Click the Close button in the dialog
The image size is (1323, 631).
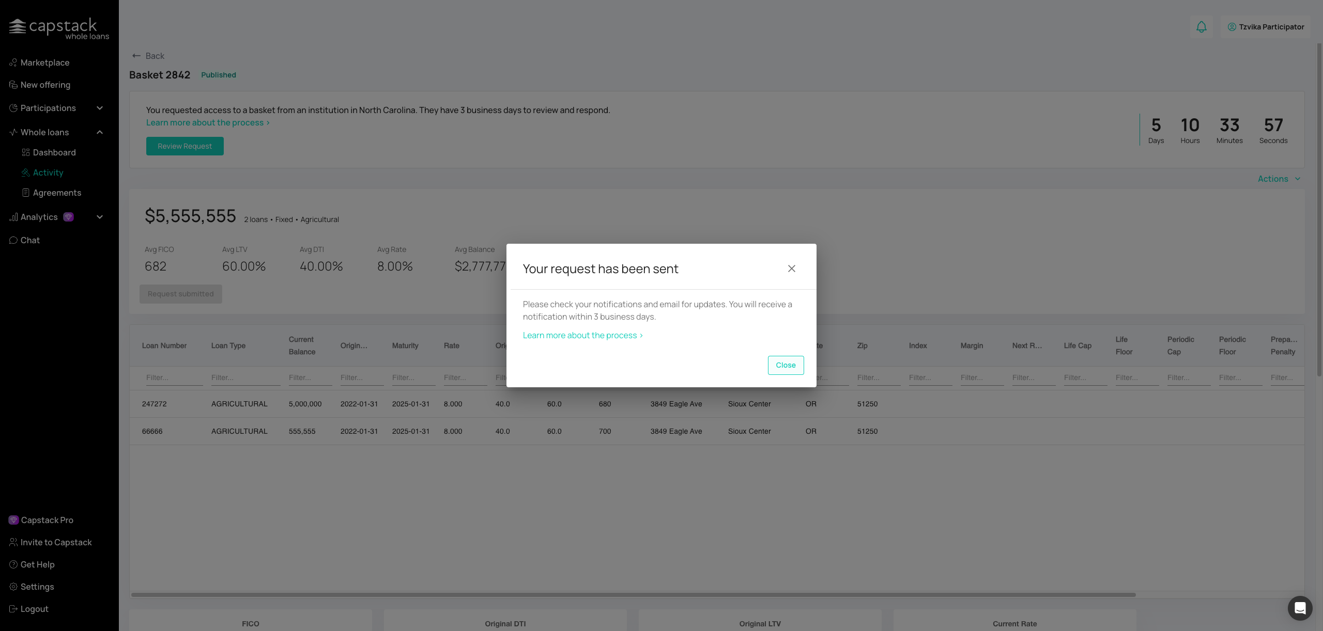786,365
